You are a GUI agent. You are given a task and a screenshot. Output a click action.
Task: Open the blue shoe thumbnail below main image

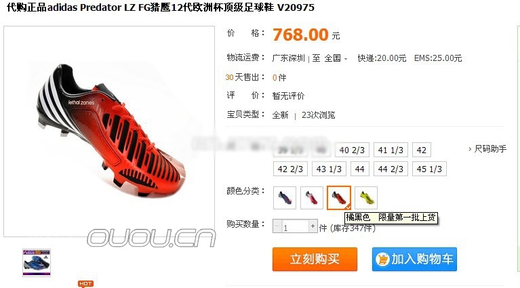37,262
